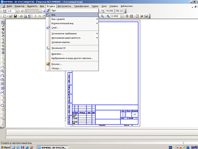Click the step value field 1.0
The width and height of the screenshot is (198, 149).
click(11, 11)
